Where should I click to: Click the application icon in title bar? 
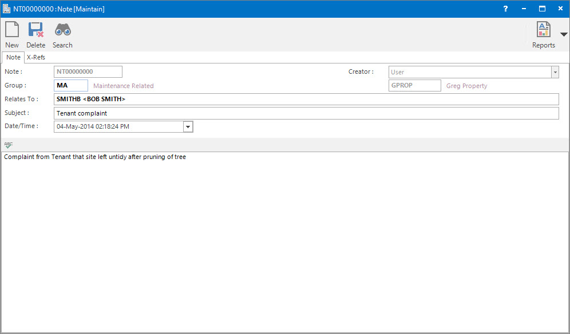pyautogui.click(x=6, y=9)
